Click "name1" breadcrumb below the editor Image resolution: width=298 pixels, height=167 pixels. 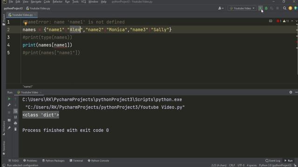pos(28,87)
